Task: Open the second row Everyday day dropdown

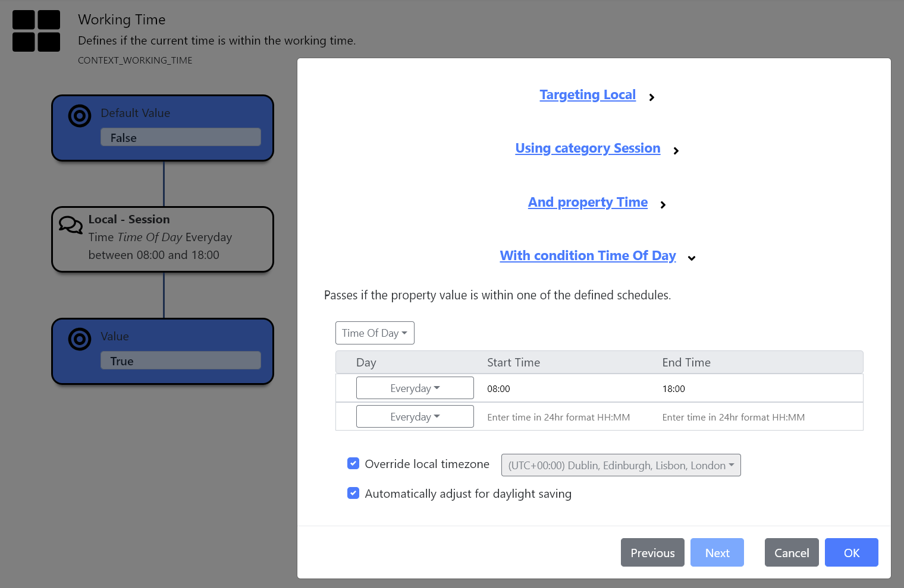Action: [415, 416]
